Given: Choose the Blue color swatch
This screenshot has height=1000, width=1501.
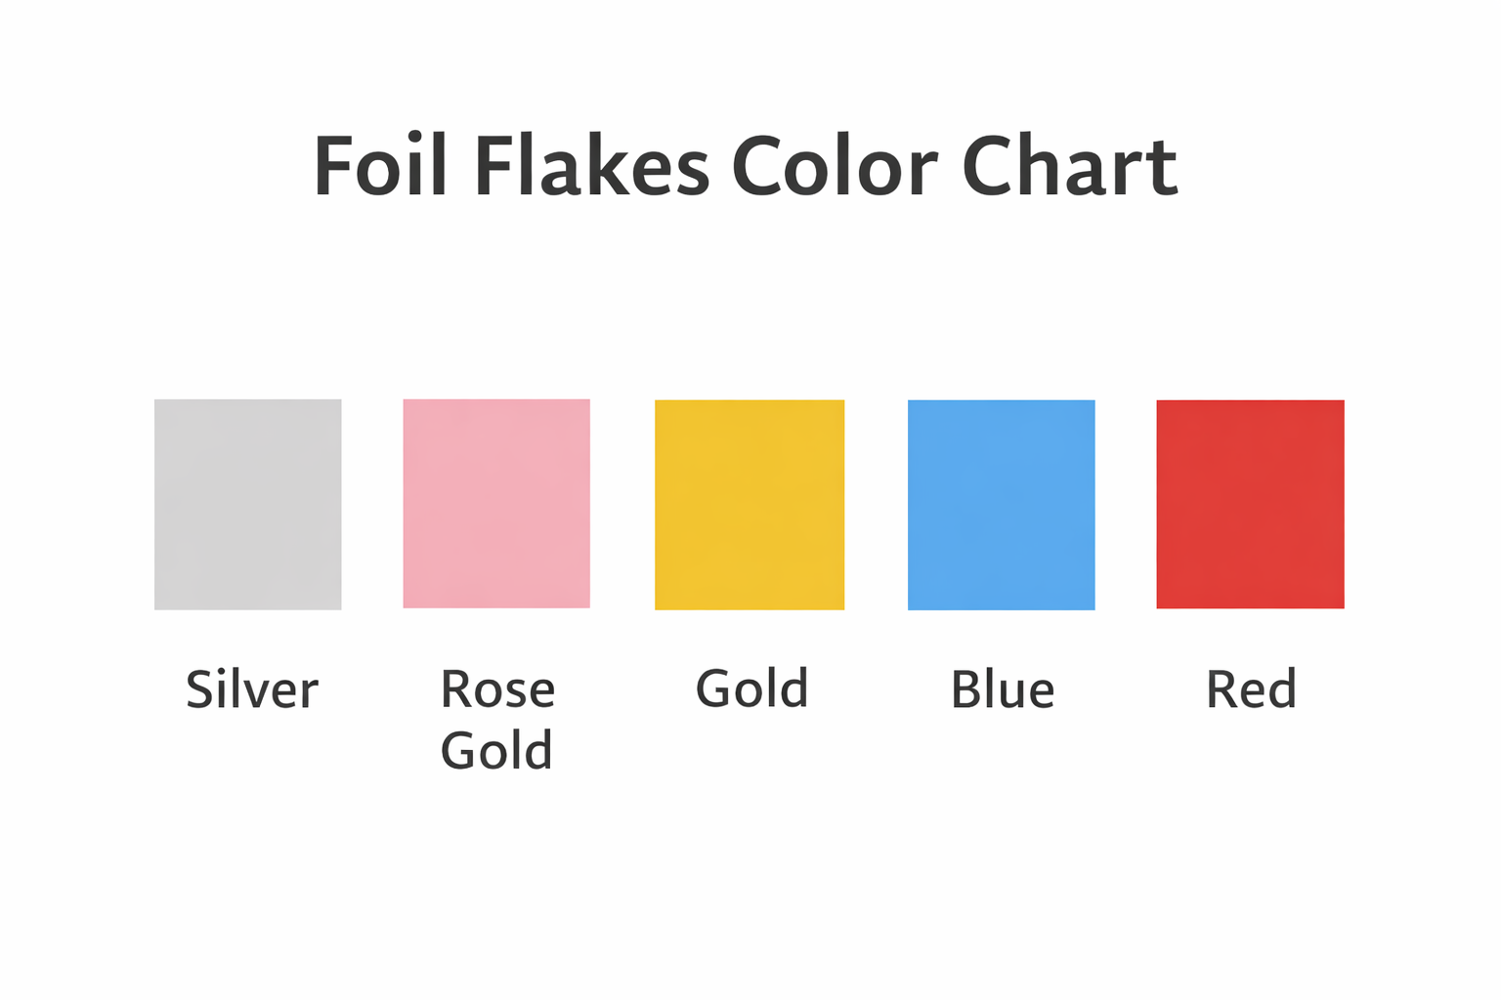Looking at the screenshot, I should click(1002, 505).
